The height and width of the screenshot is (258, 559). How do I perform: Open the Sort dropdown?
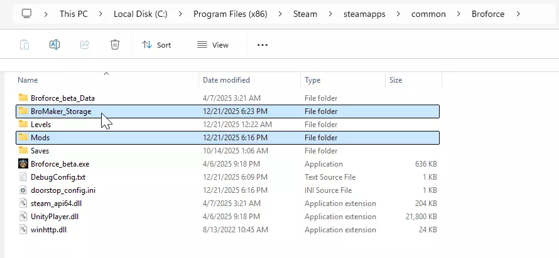[x=156, y=44]
